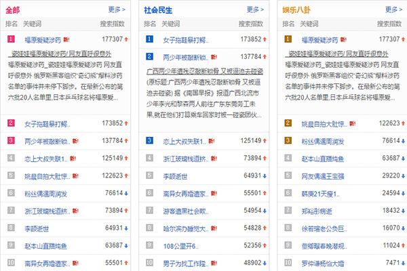Show more 娱乐八卦 results via 更多

click(x=393, y=9)
